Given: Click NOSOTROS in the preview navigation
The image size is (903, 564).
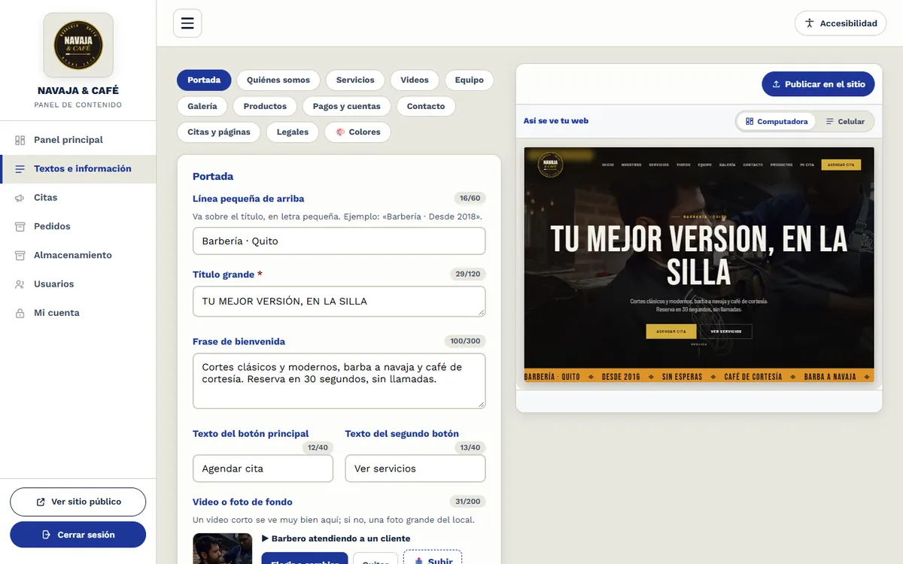Looking at the screenshot, I should pyautogui.click(x=631, y=165).
